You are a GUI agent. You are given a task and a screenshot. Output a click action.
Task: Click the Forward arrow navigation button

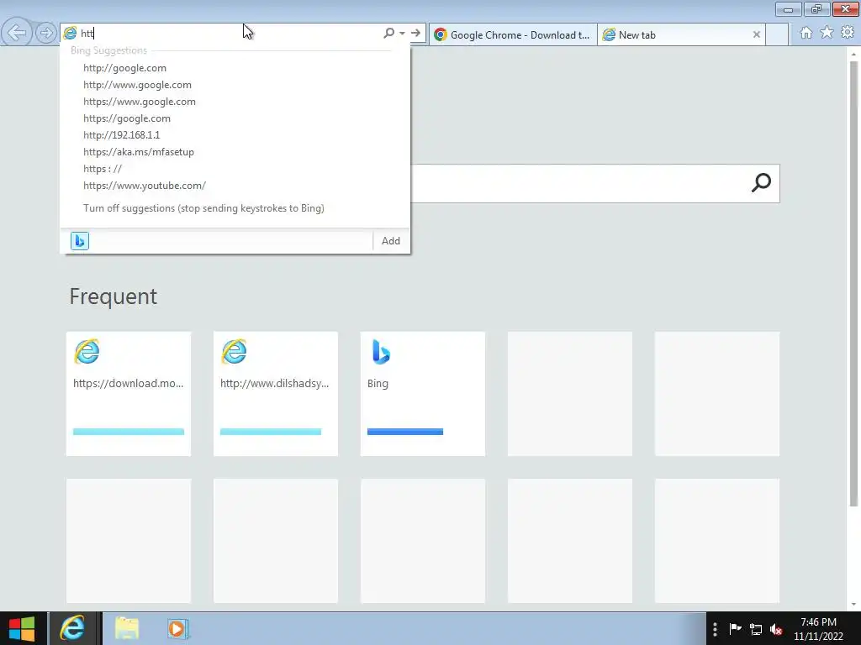pos(46,33)
